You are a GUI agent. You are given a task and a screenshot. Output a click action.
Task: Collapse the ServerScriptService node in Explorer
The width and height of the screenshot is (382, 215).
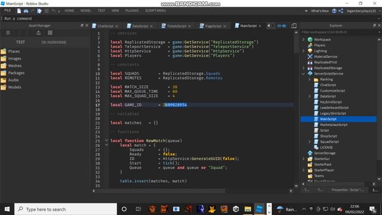pyautogui.click(x=304, y=73)
